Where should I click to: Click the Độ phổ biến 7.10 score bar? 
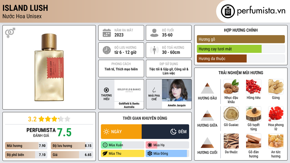coord(26,155)
